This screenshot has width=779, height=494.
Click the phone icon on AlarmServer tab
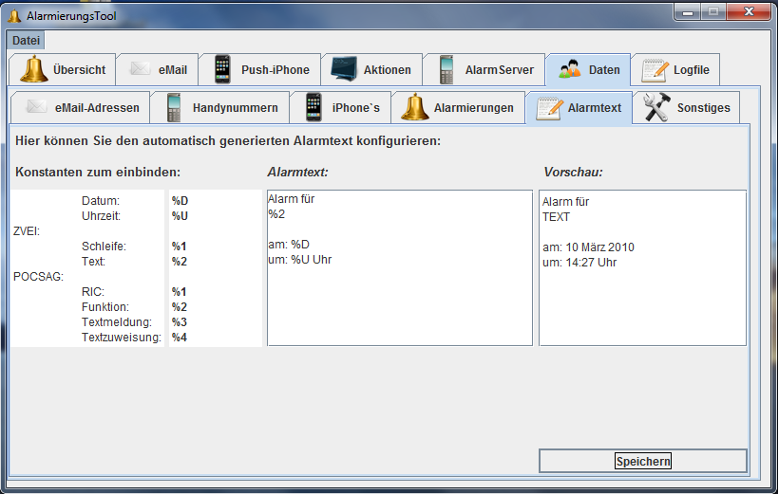(x=446, y=70)
